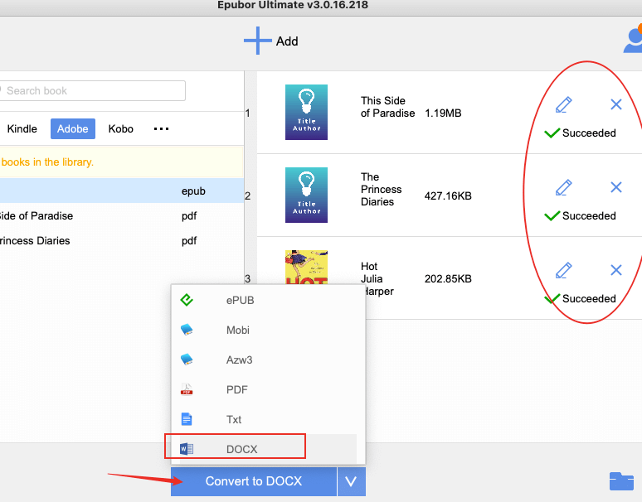Focus the Search book field
This screenshot has width=642, height=502.
pos(92,90)
